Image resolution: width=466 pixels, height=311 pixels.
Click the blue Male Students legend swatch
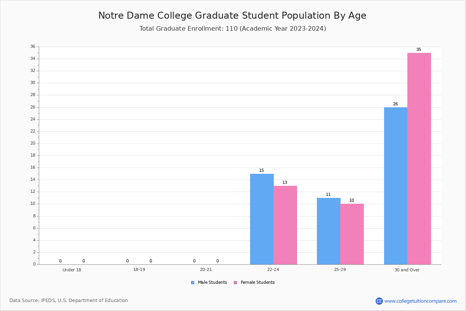click(x=193, y=283)
